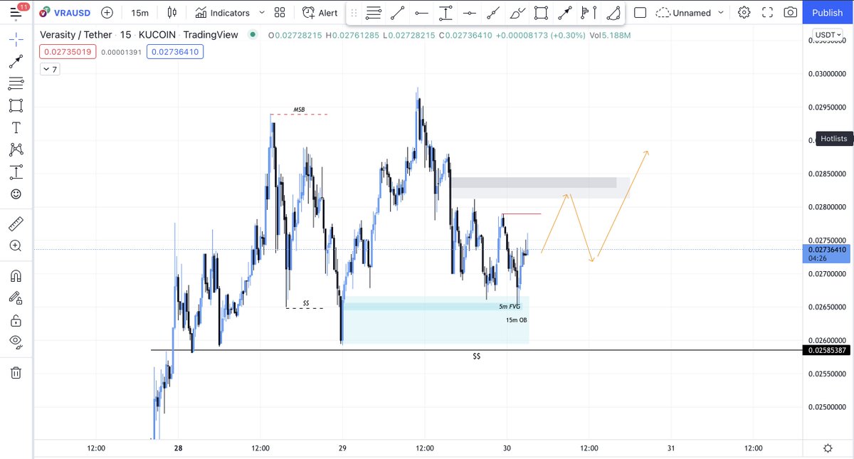Open the Unnamed layout cloud save
This screenshot has width=854, height=459.
coord(682,12)
